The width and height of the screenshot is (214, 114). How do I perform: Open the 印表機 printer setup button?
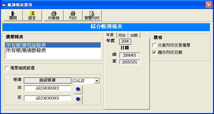point(54,15)
